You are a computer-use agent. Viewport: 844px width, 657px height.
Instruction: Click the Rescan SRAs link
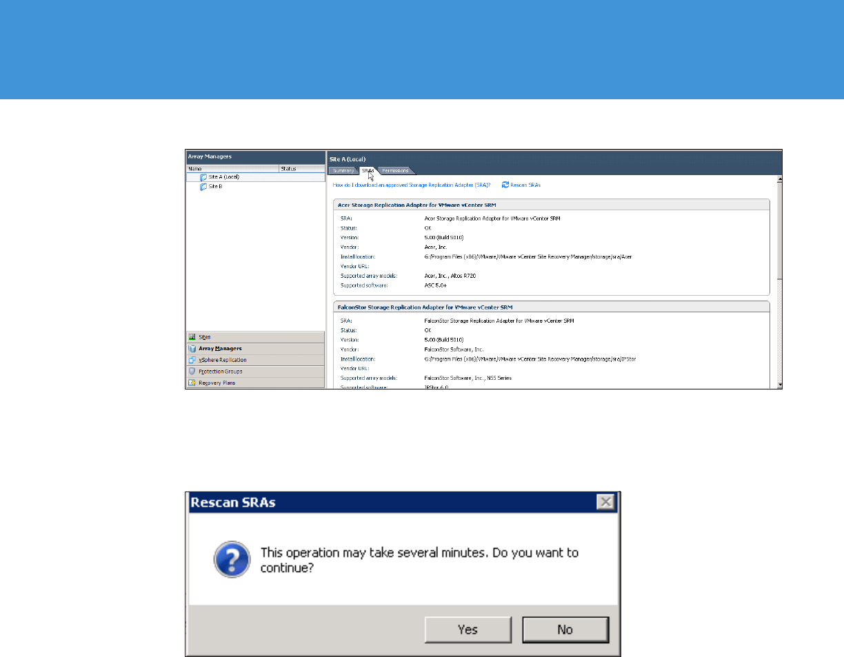(525, 185)
